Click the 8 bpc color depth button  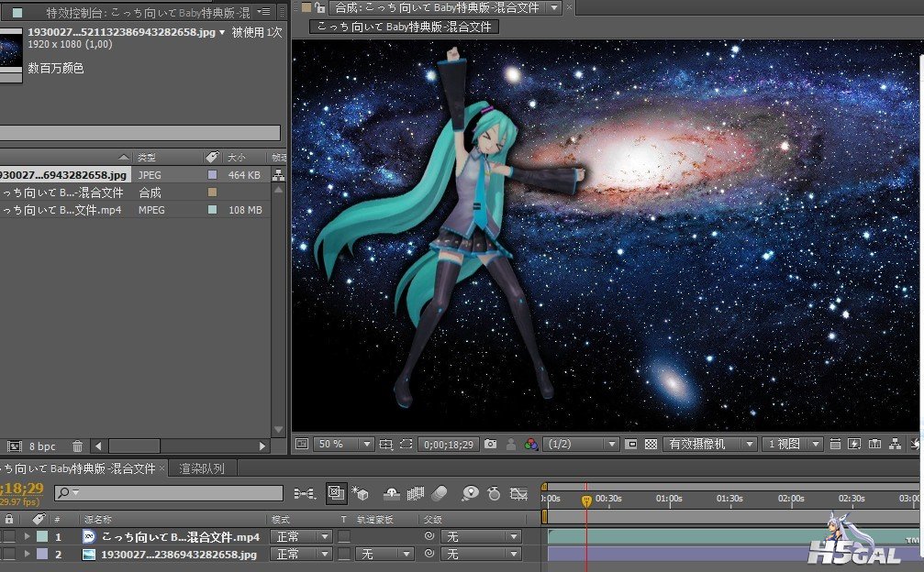tap(42, 446)
